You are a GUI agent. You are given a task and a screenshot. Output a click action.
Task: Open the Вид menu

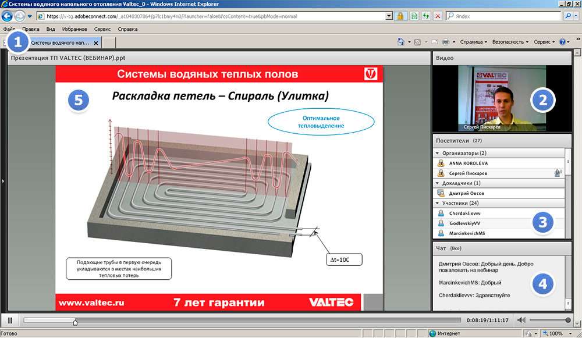point(51,29)
